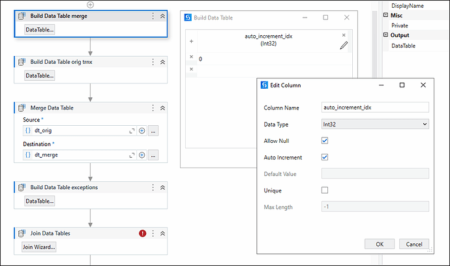Image resolution: width=450 pixels, height=266 pixels.
Task: Click the add activity circle at the top
Action: [90, 5]
